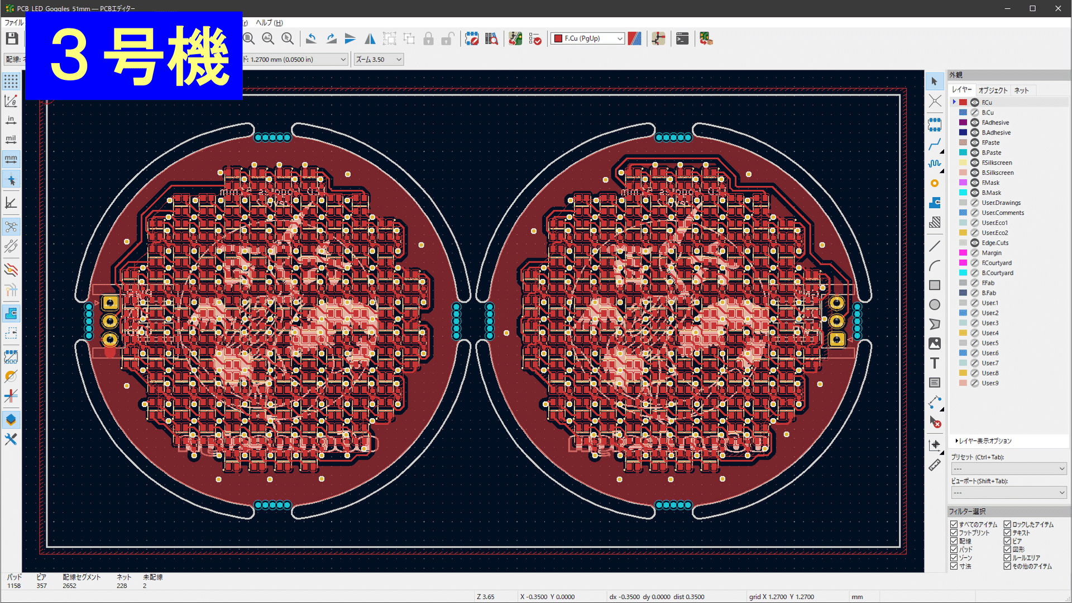Click the Mirror horizontally toolbar icon

(x=370, y=39)
